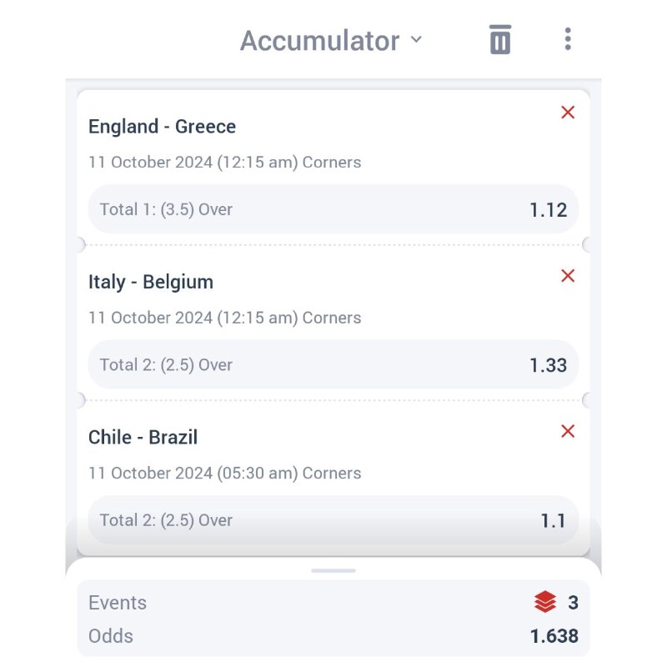The width and height of the screenshot is (667, 667).
Task: Select the England - Greece match title
Action: coord(162,127)
